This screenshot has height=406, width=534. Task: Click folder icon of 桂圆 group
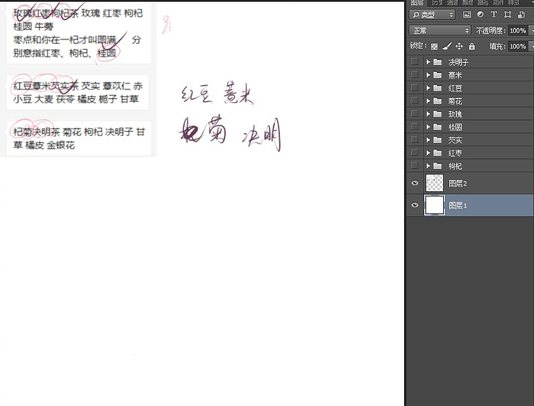438,126
